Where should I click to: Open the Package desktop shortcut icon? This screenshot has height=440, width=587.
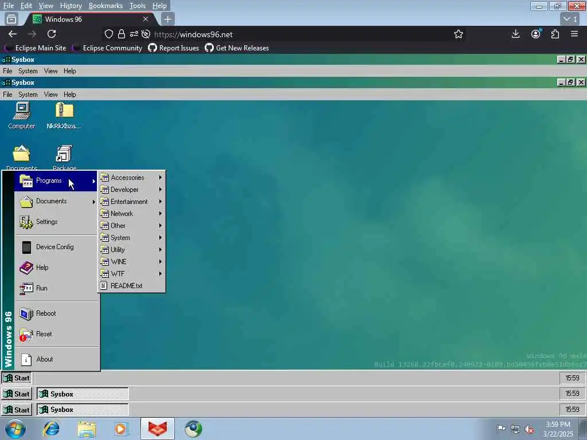(x=64, y=157)
